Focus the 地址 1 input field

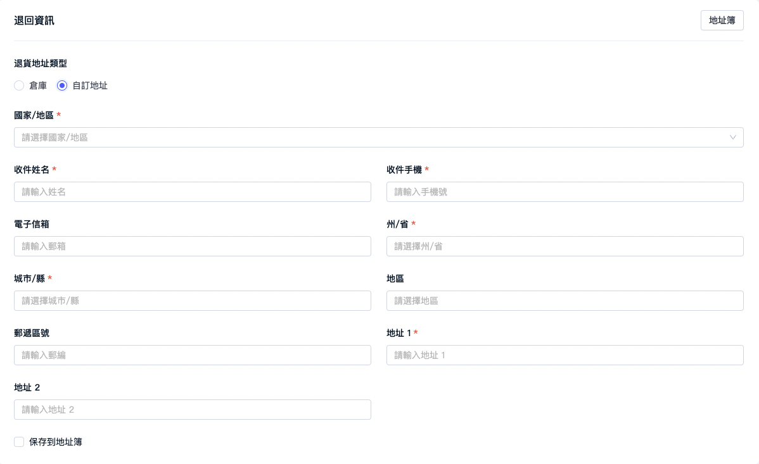[565, 355]
